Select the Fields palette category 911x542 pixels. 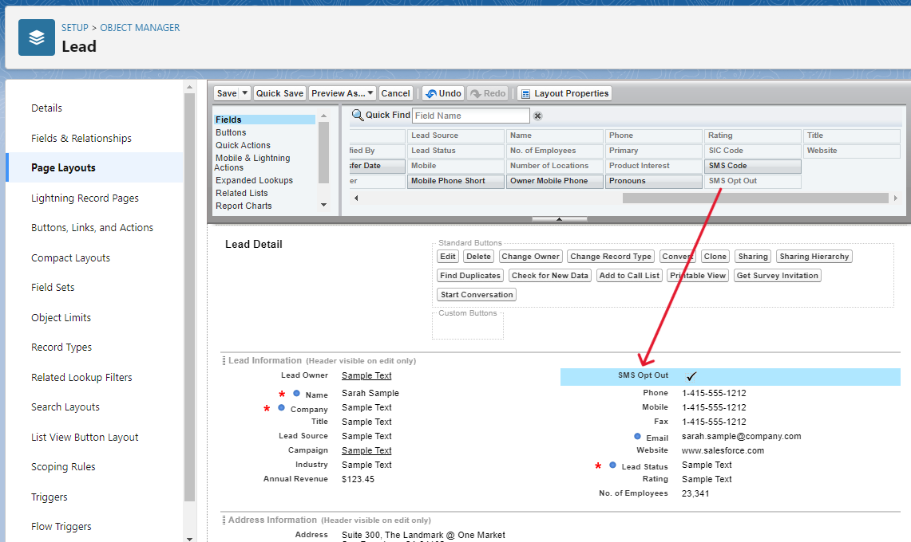[264, 120]
